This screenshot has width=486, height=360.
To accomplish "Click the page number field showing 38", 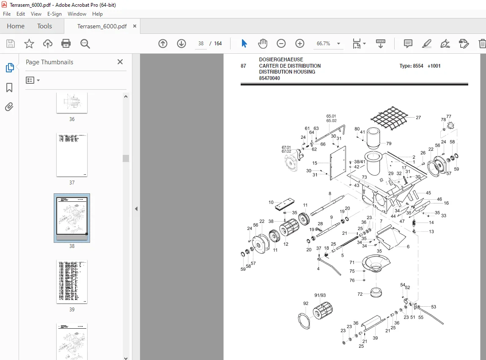I will (201, 44).
